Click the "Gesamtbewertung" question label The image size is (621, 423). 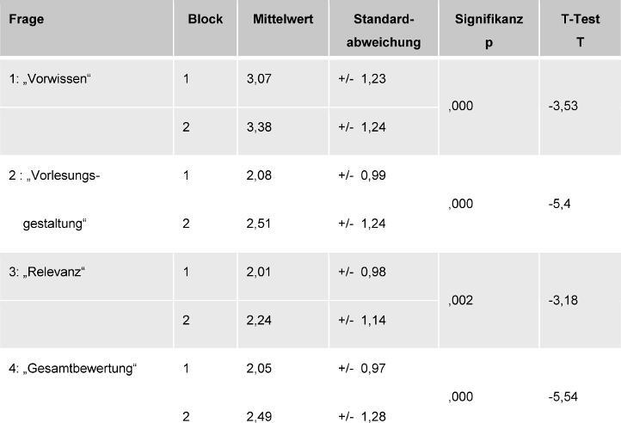(73, 369)
